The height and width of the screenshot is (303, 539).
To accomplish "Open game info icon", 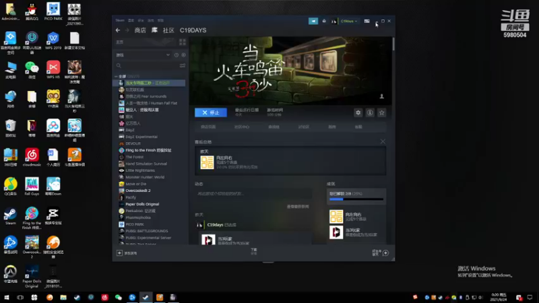I will point(370,112).
